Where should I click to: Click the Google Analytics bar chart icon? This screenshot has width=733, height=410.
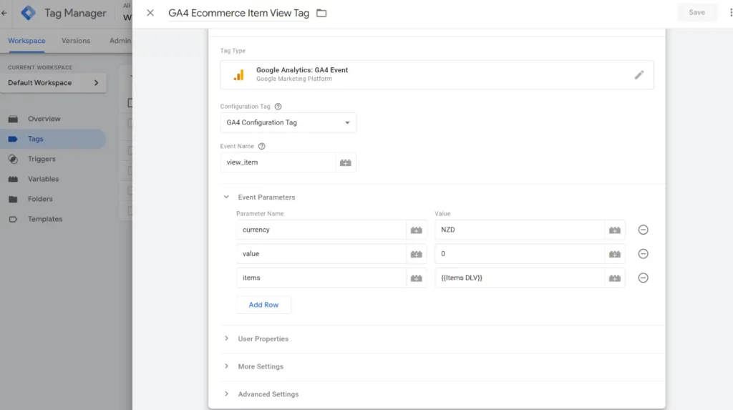pyautogui.click(x=239, y=75)
